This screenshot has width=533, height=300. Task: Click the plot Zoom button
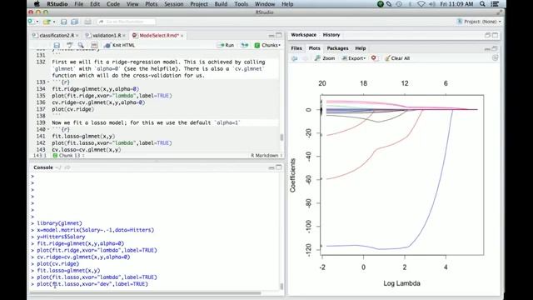[325, 58]
